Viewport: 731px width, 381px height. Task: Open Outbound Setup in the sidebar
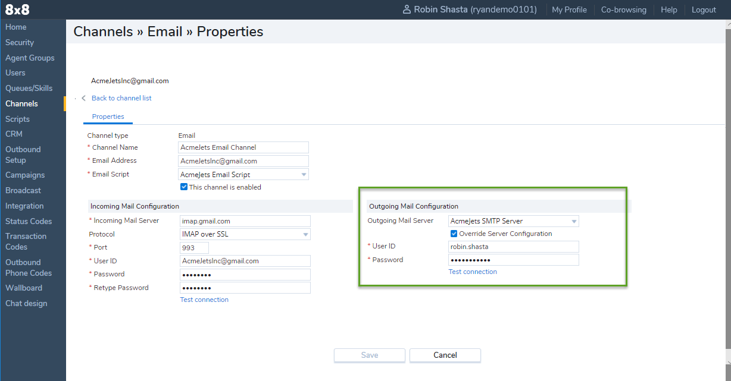point(23,155)
